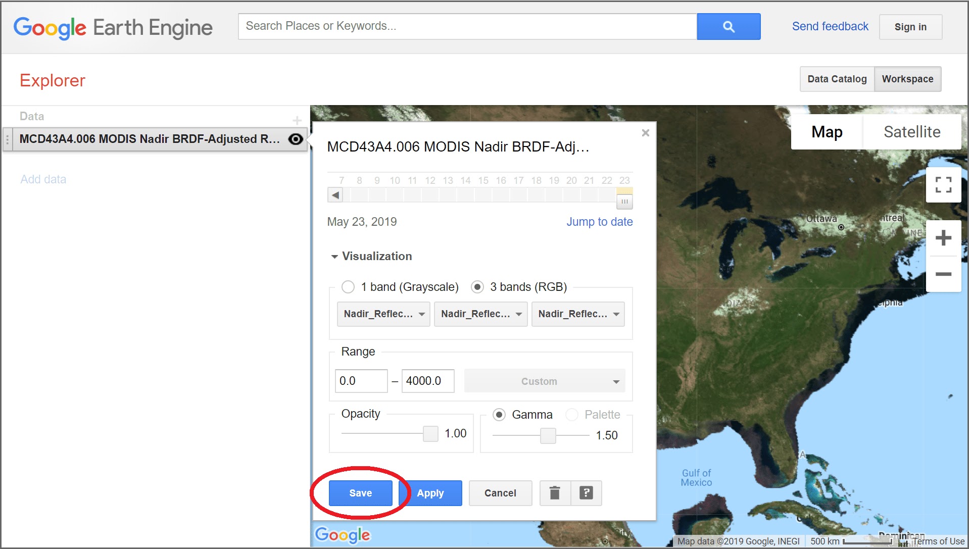Click the range maximum field 4000.0
Image resolution: width=969 pixels, height=549 pixels.
tap(428, 381)
